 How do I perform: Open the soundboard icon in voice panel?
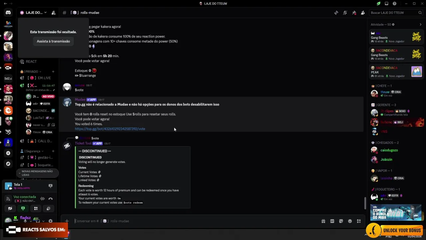[x=48, y=208]
